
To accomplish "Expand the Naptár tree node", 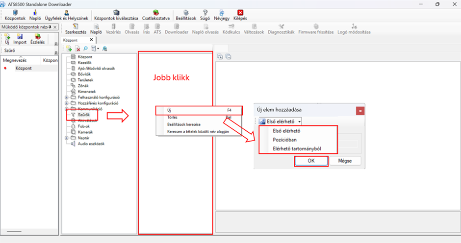I will (66, 138).
